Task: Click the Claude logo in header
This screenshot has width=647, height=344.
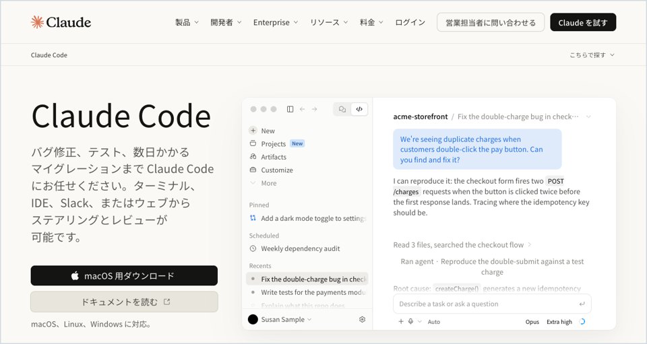Action: tap(61, 22)
